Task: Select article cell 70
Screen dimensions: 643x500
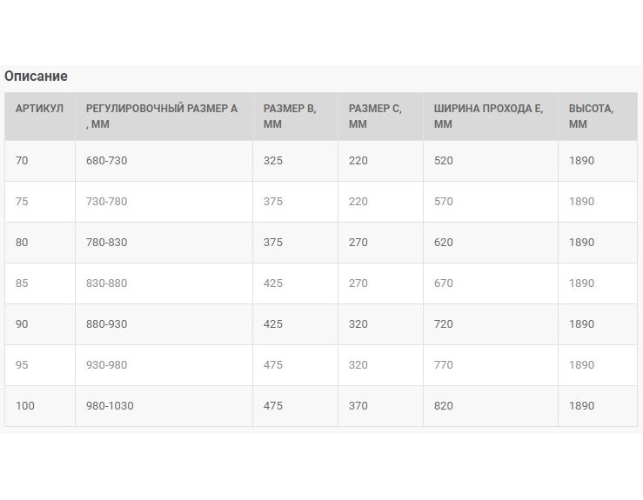Action: (40, 161)
